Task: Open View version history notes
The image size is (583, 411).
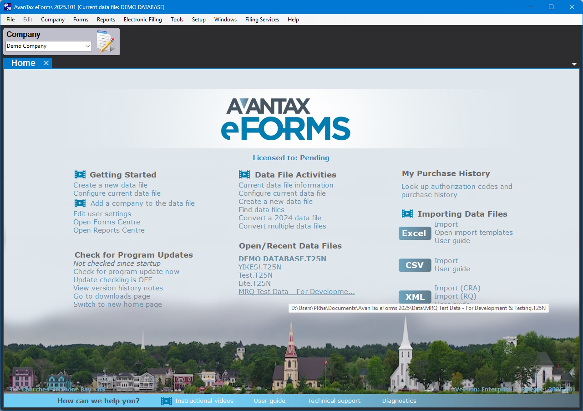Action: (x=118, y=288)
